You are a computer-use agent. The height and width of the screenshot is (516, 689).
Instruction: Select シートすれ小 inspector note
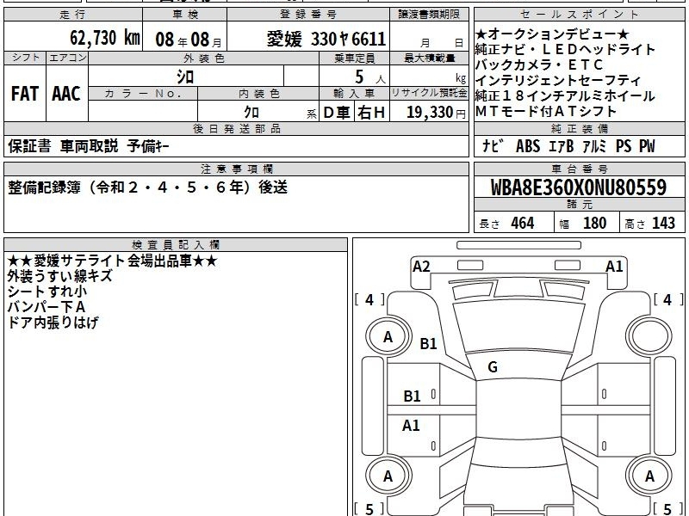pos(47,292)
